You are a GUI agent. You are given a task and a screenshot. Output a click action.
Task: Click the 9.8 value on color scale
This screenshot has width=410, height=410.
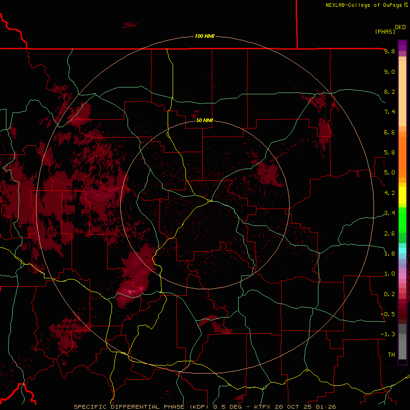389,51
